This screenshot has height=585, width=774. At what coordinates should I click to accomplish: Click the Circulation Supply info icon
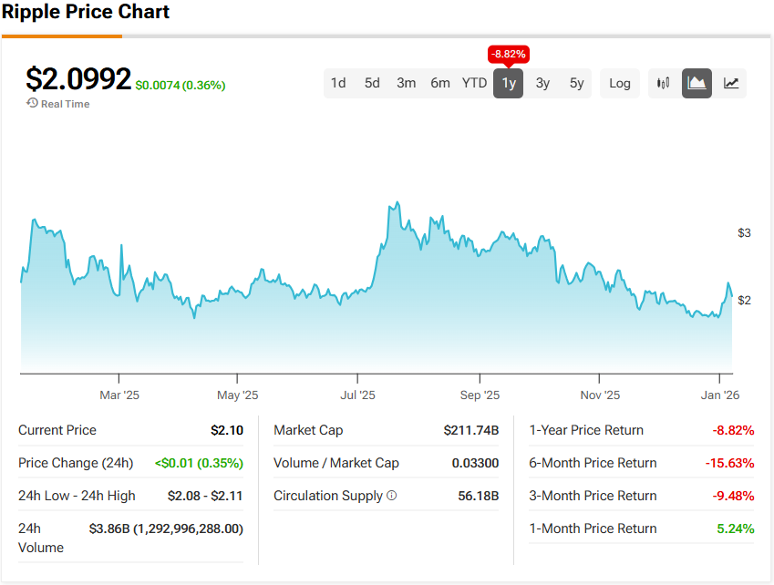pyautogui.click(x=392, y=496)
